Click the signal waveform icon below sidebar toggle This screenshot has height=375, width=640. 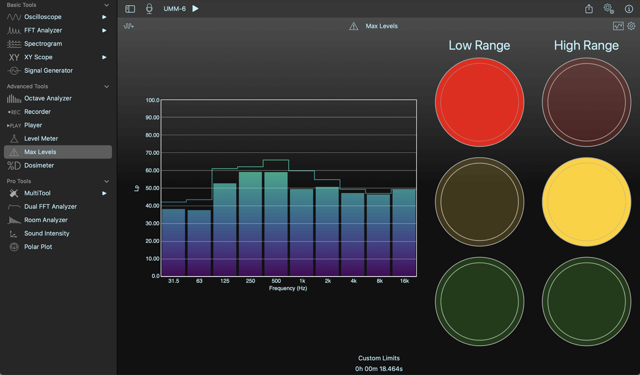129,26
